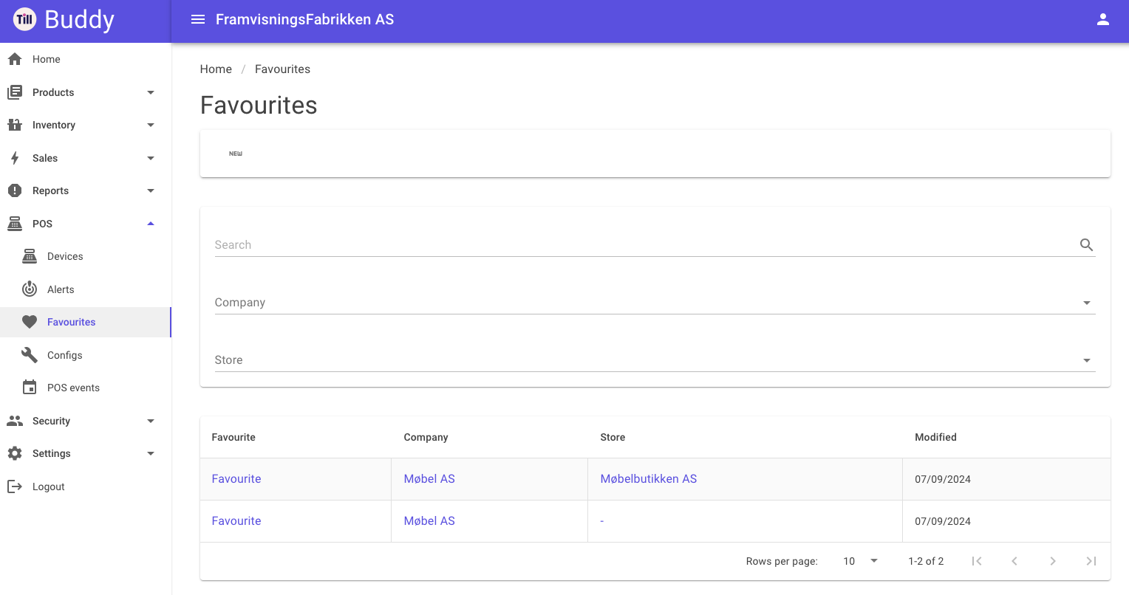
Task: Open the Møbelbutikken AS store link
Action: pos(648,479)
